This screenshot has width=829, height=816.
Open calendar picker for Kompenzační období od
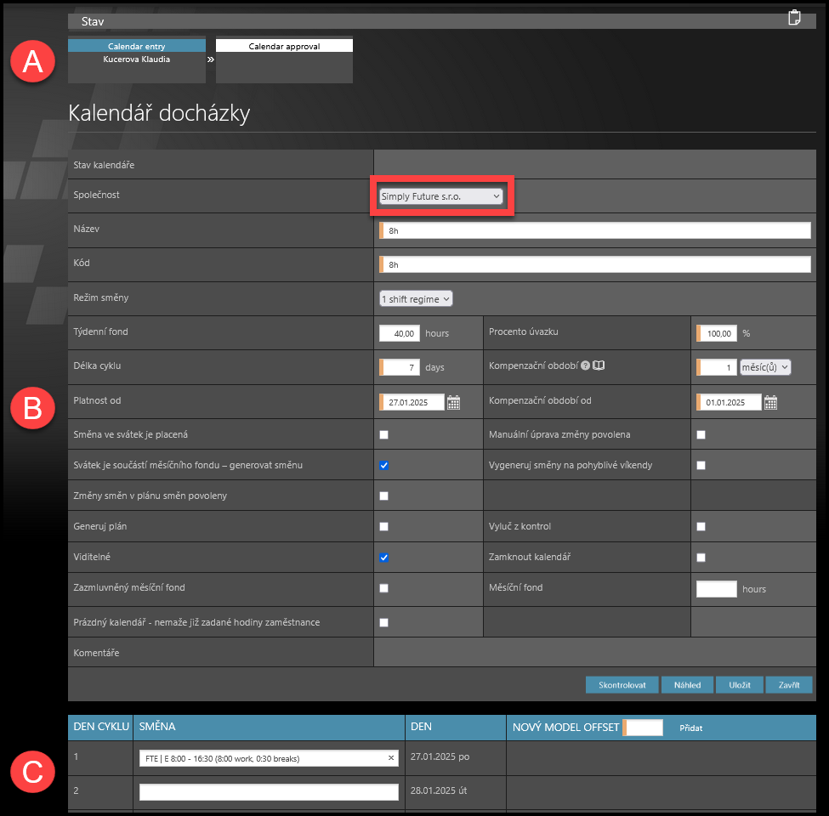point(770,403)
